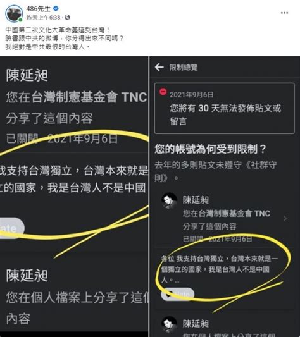Screen dimensions: 300x337
Task: Open 陳延昶 avatar in first restricted post
Action: 170,200
